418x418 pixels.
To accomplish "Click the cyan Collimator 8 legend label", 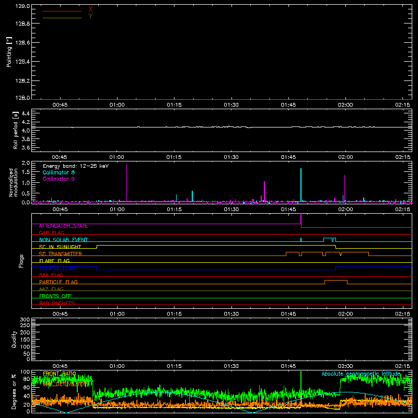I will pos(59,172).
